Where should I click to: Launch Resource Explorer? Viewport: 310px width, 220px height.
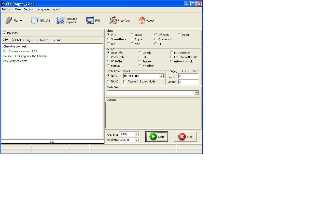[x=67, y=21]
